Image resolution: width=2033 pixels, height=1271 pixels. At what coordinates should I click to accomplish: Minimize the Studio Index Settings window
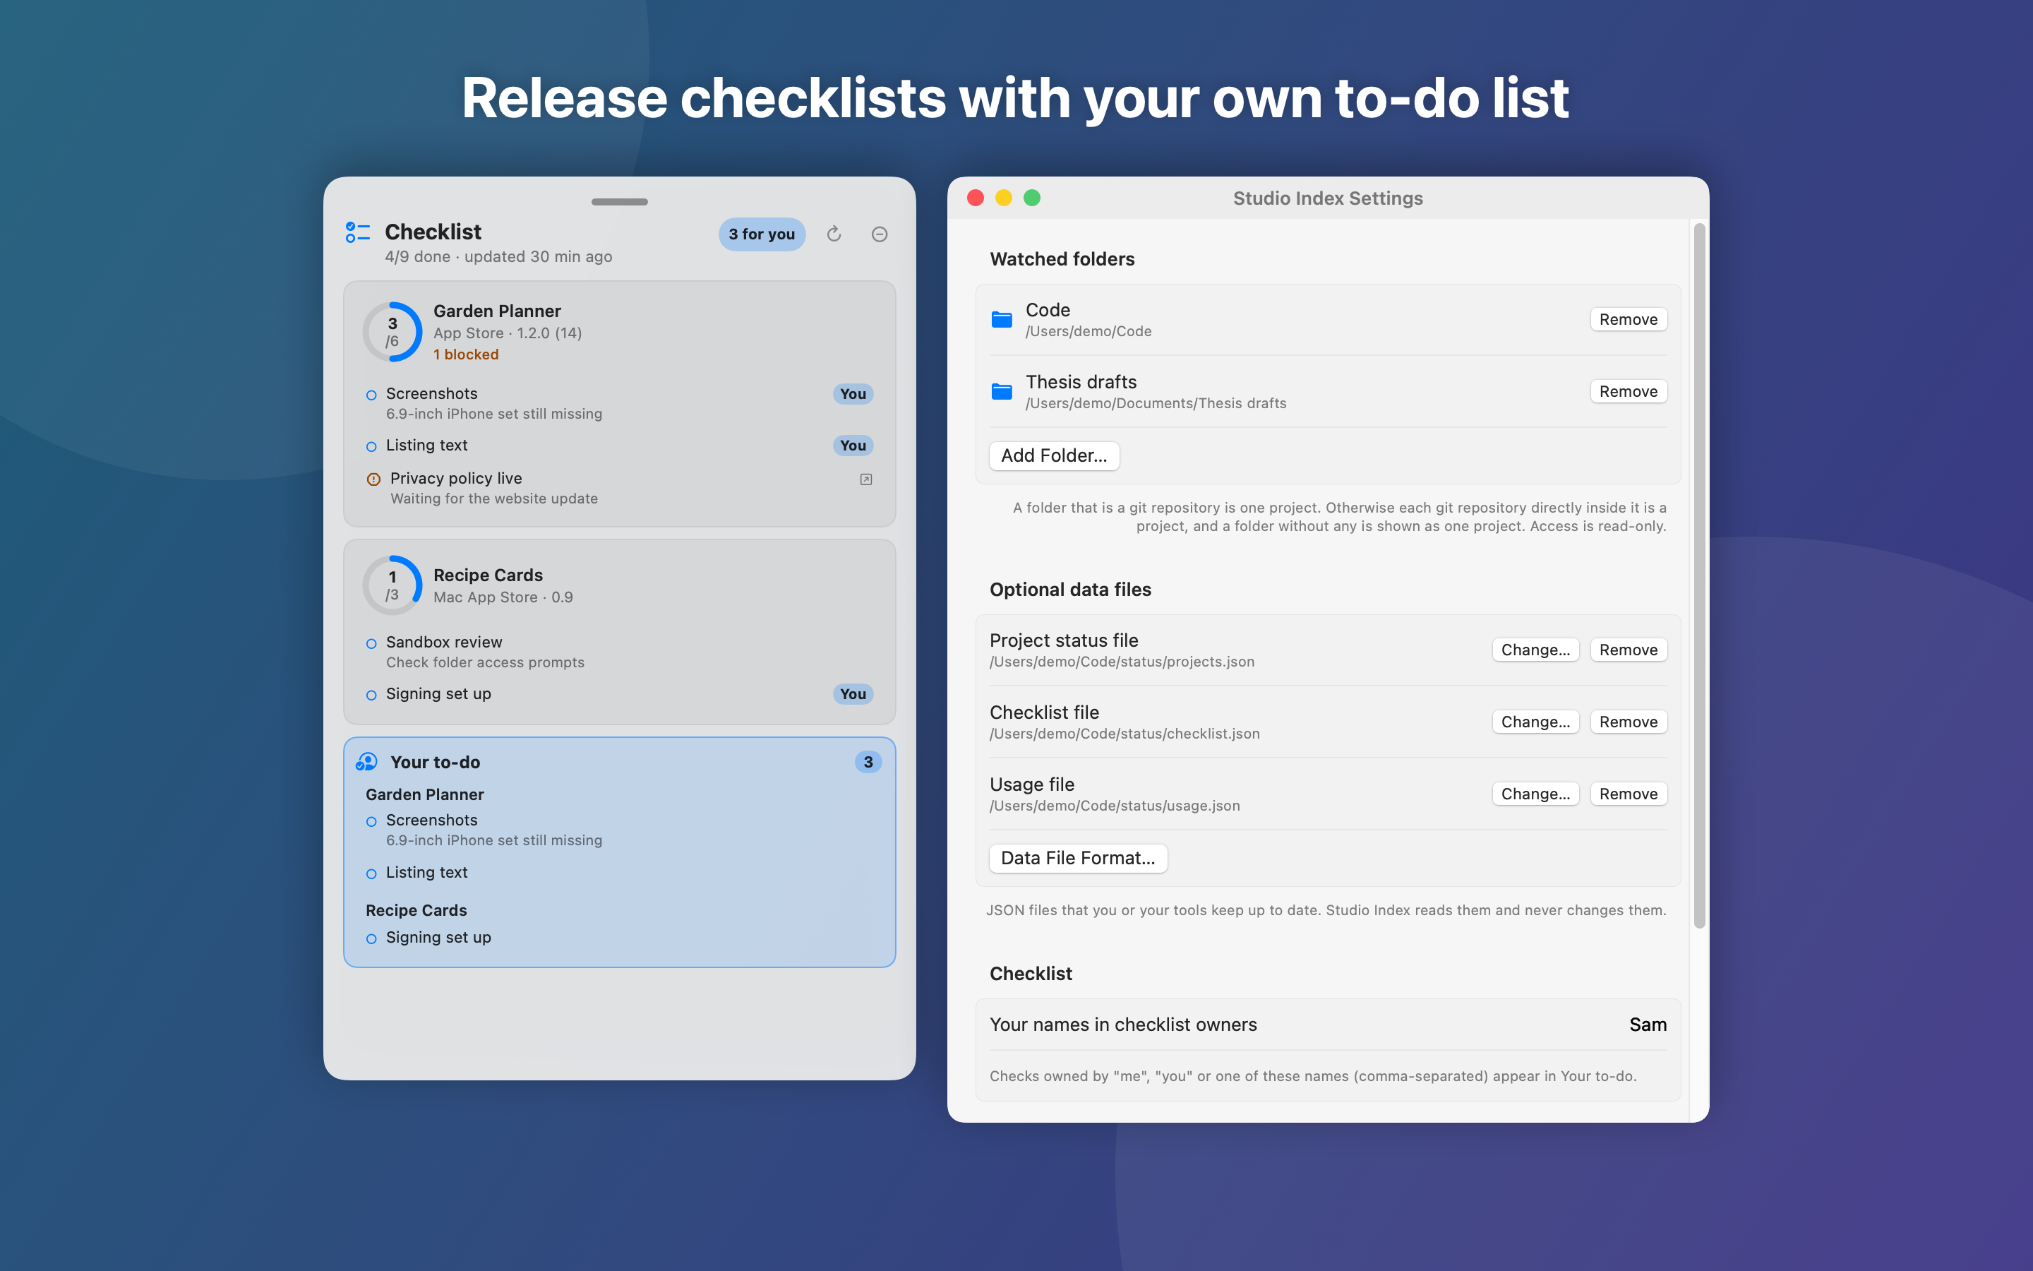coord(1003,198)
